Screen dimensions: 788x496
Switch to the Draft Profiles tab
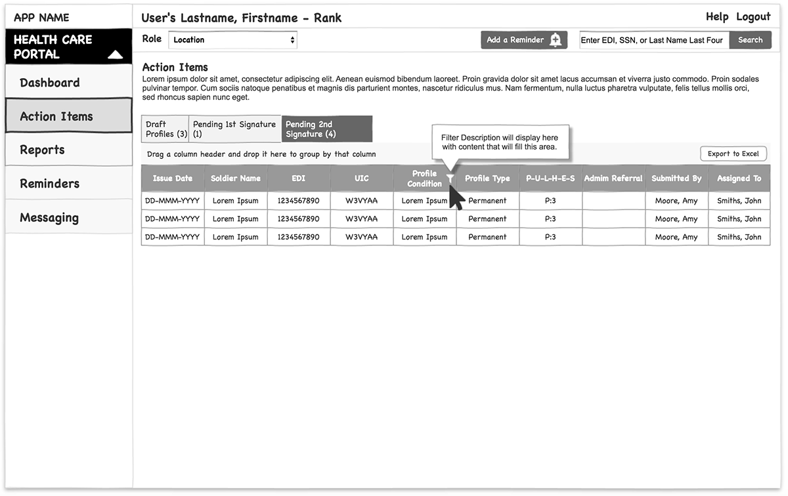click(x=164, y=129)
